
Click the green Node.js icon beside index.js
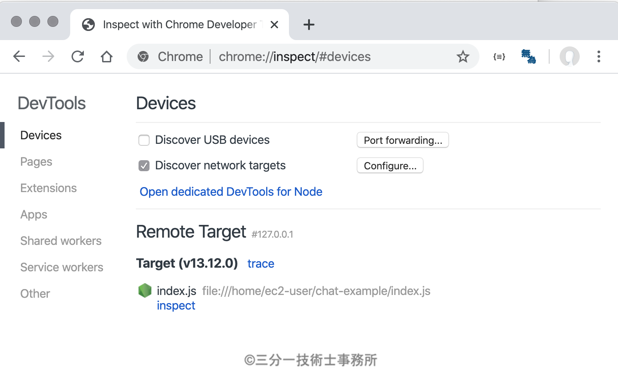[145, 290]
